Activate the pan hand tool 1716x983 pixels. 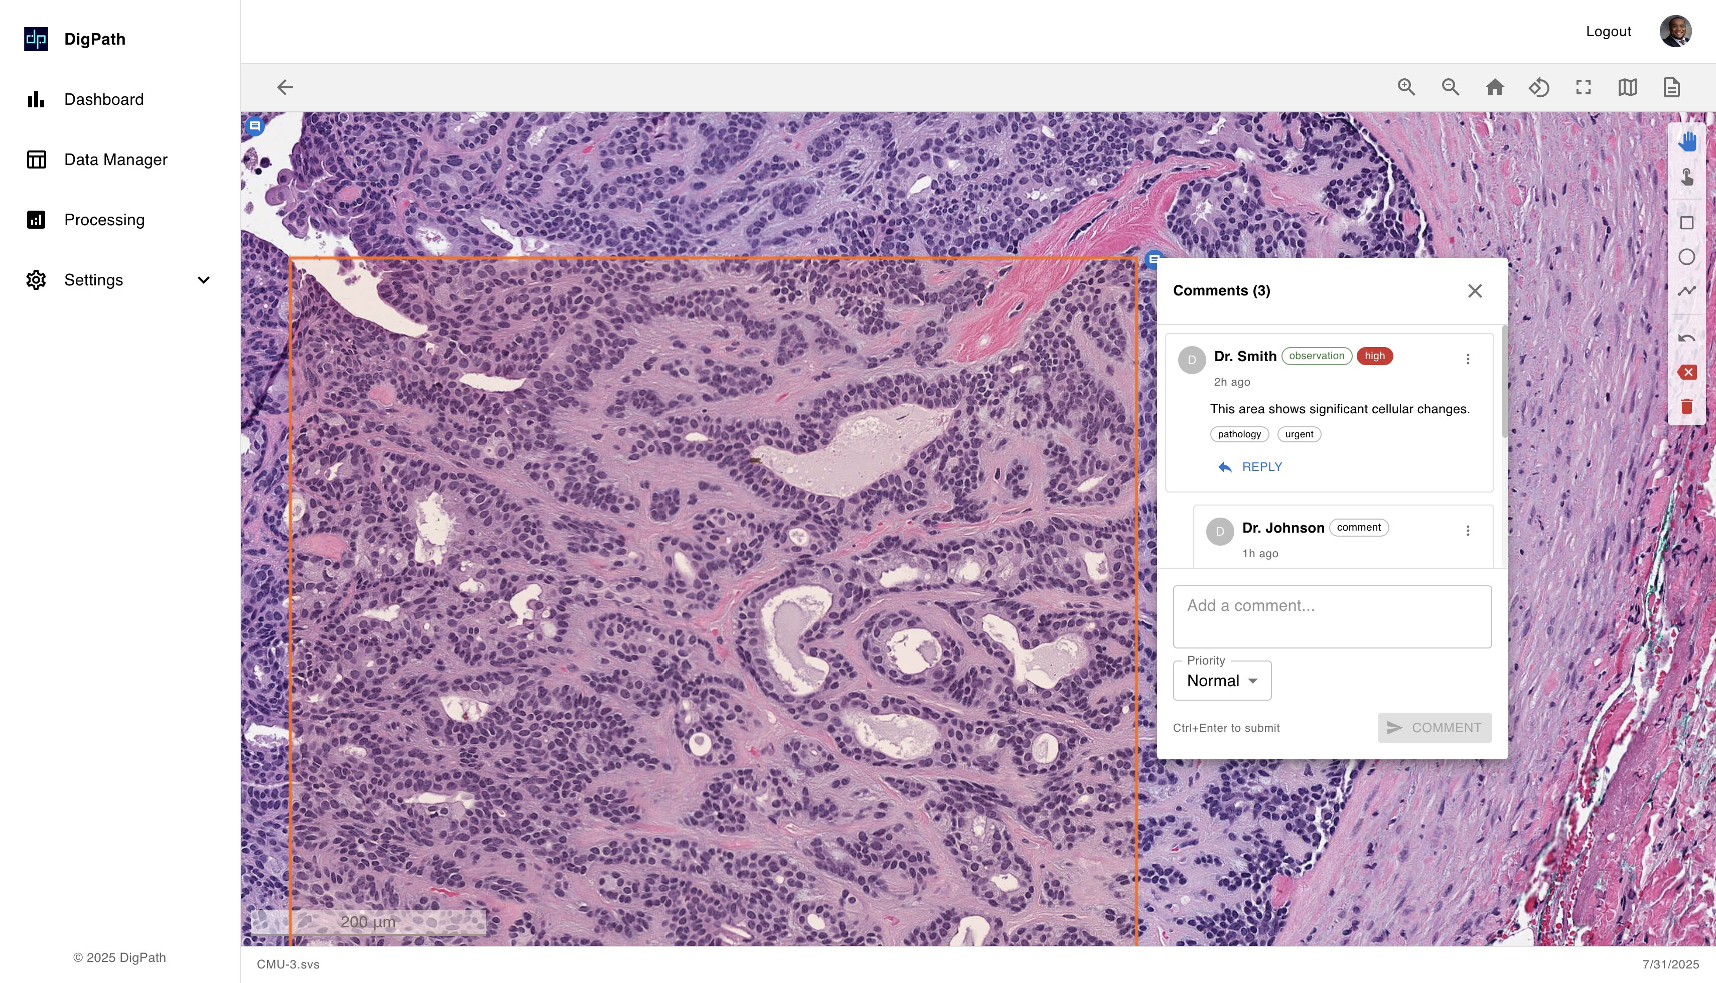point(1686,142)
